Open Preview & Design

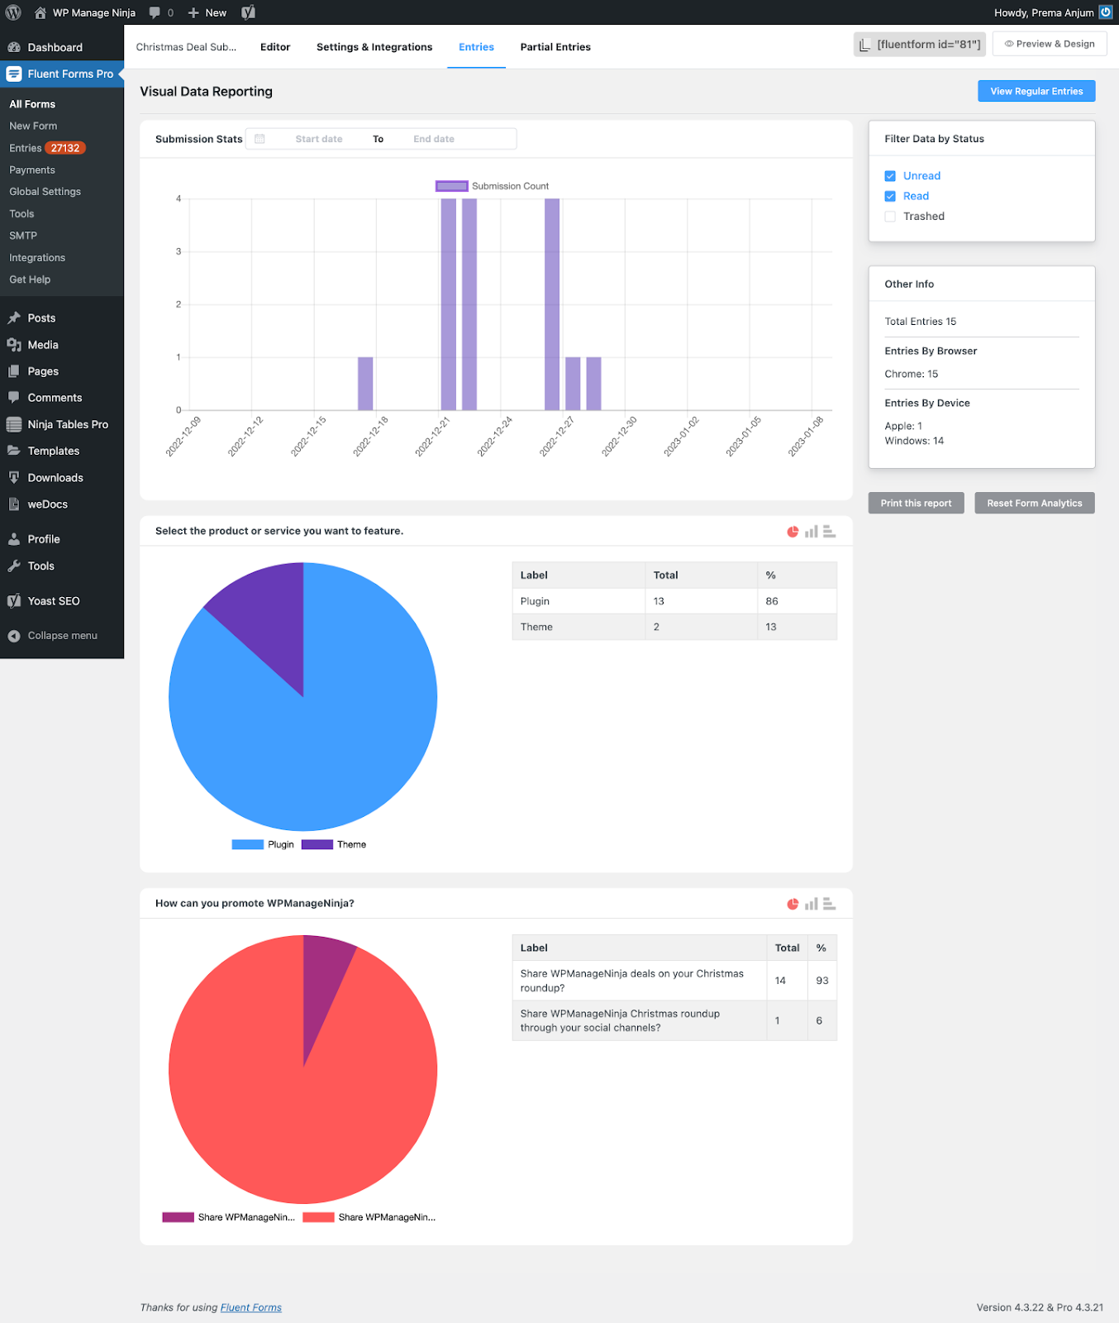click(1050, 44)
